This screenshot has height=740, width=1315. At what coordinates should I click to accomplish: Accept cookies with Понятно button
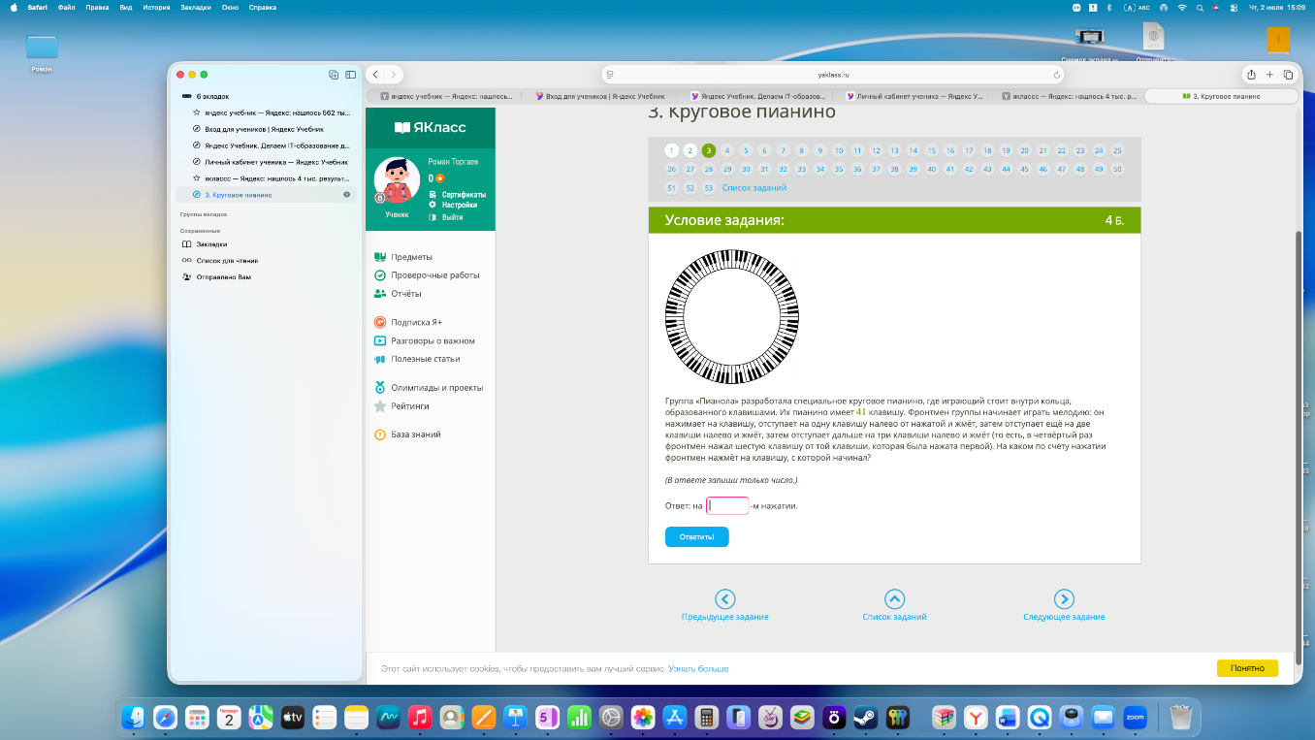1247,668
